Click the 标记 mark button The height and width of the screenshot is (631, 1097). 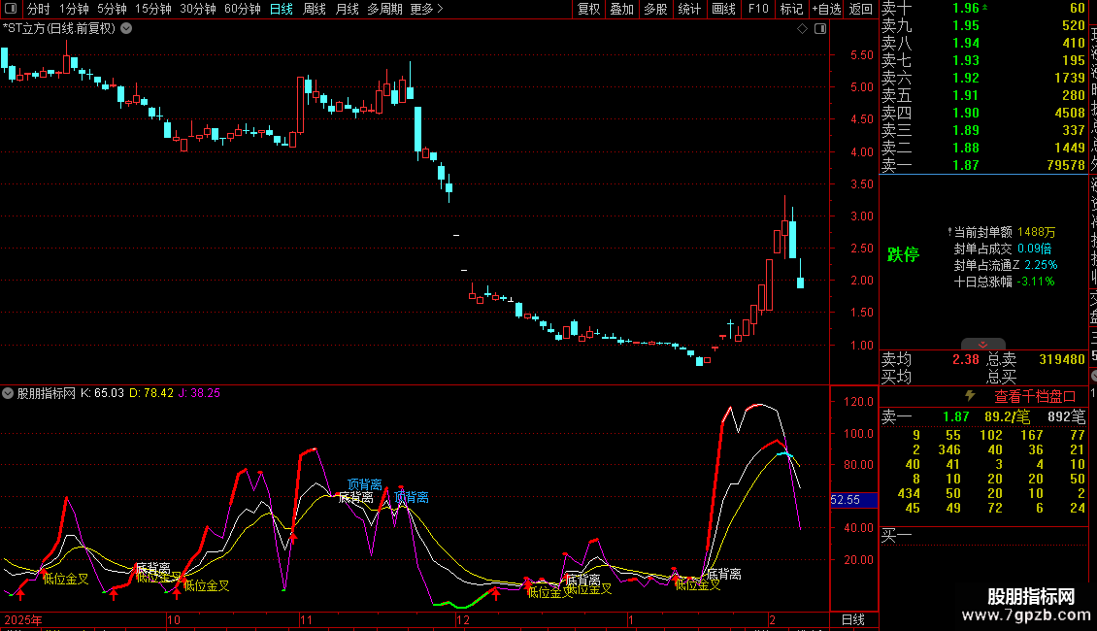click(x=791, y=9)
